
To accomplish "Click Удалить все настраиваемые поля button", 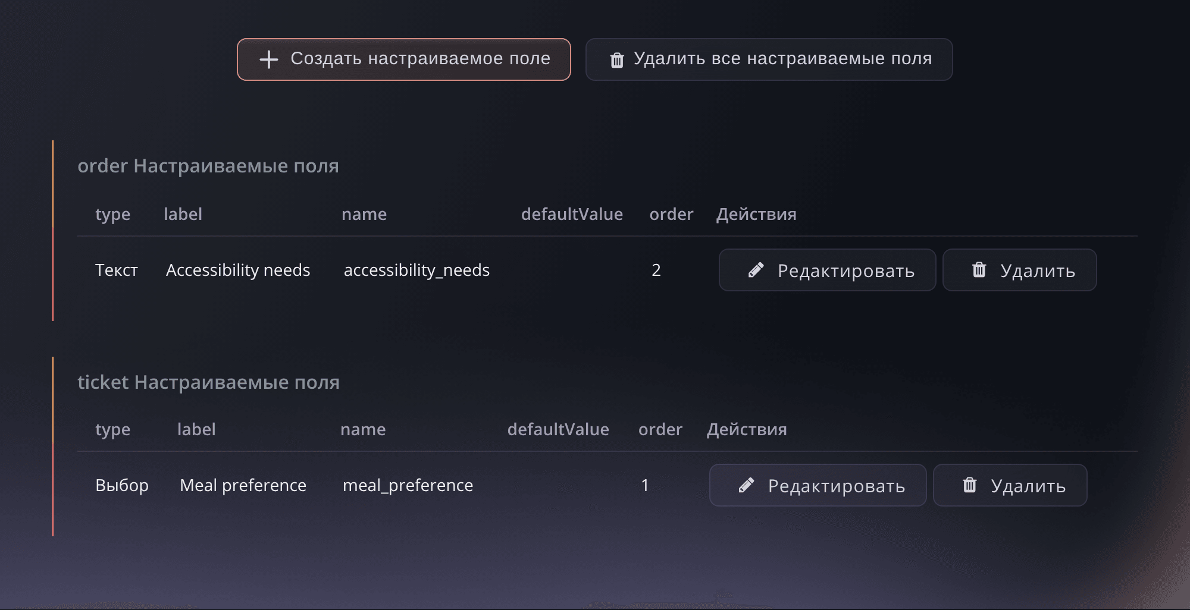I will click(769, 59).
